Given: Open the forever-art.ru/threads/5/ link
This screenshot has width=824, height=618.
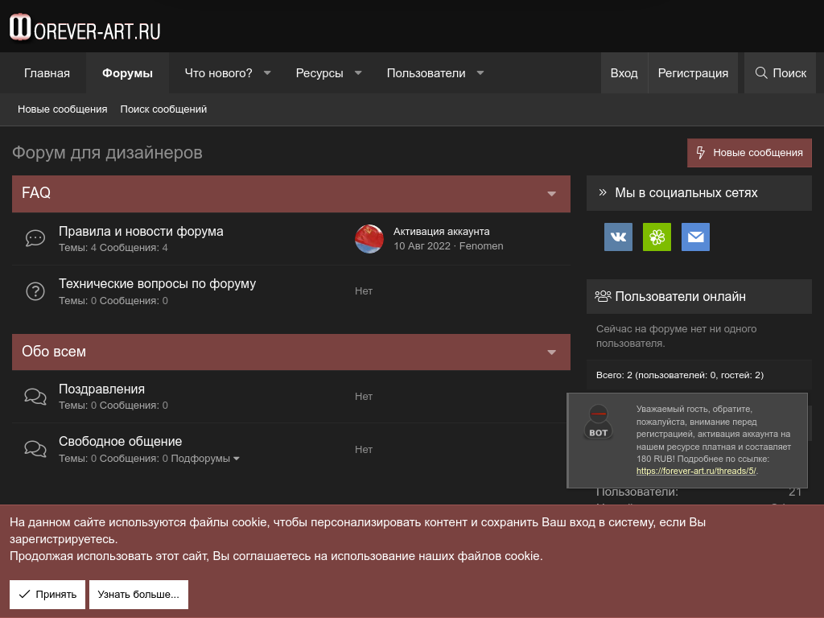Looking at the screenshot, I should point(696,472).
